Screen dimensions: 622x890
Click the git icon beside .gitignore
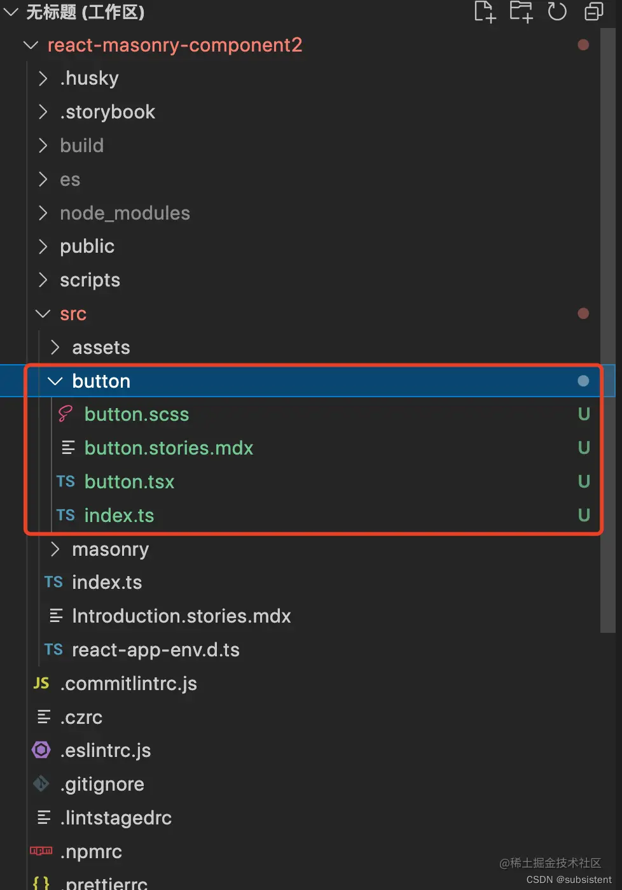[41, 784]
